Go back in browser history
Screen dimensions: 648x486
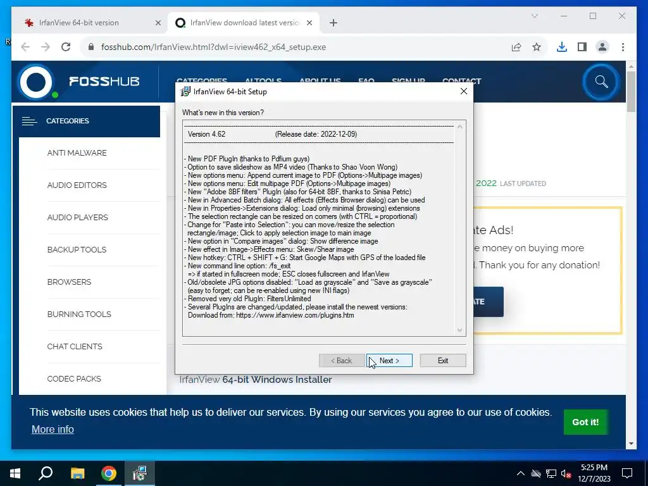point(25,47)
